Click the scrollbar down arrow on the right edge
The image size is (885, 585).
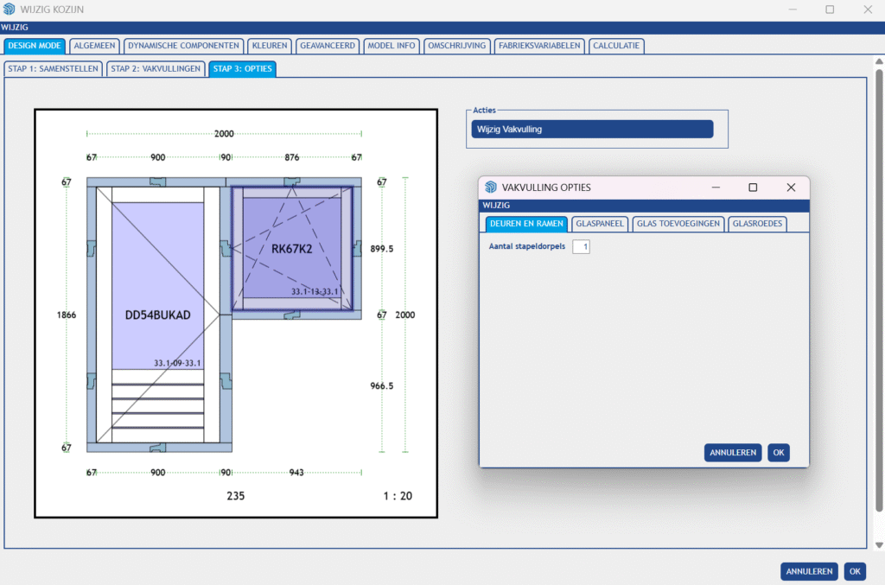click(x=879, y=545)
